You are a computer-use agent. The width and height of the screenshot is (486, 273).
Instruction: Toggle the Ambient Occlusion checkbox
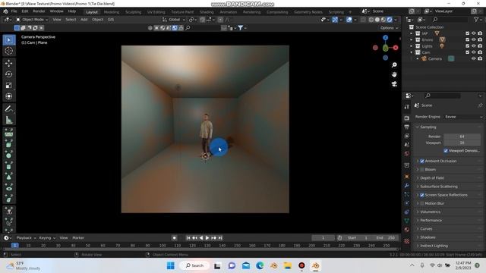[422, 162]
